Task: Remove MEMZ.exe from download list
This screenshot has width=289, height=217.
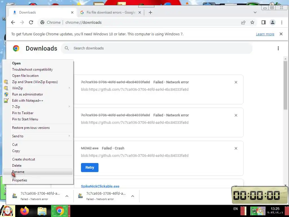Action: (x=236, y=148)
